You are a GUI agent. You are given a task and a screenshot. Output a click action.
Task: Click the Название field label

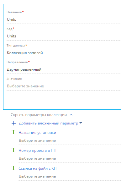[14, 12]
